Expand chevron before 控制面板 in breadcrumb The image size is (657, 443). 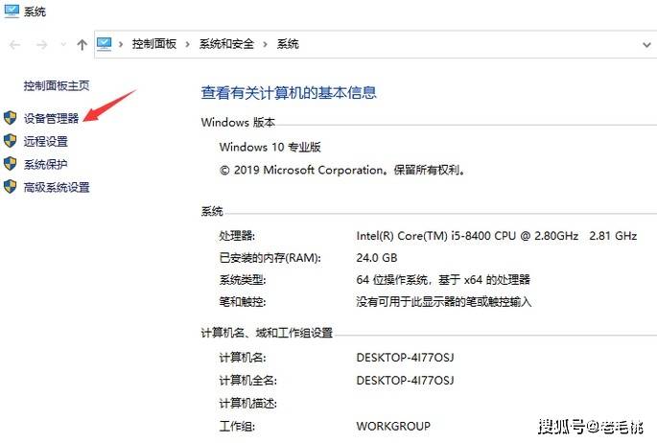pos(121,44)
